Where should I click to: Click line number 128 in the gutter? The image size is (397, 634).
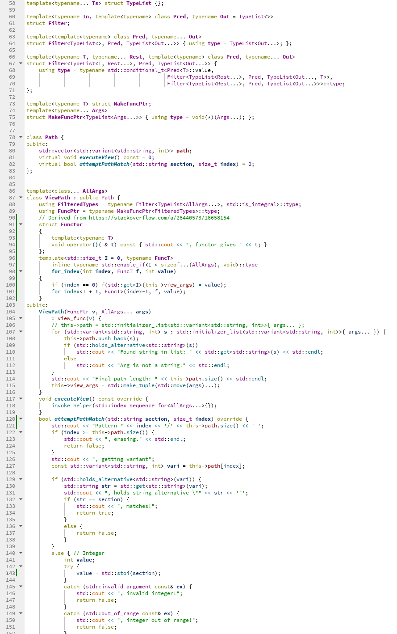[x=12, y=473]
